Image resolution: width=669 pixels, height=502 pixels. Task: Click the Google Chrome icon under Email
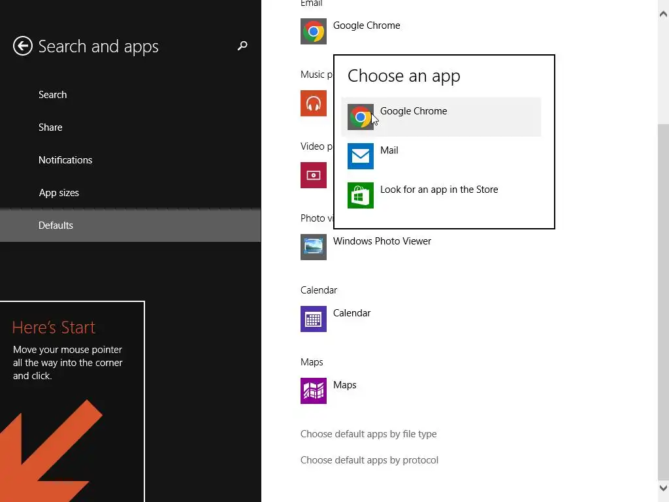pyautogui.click(x=313, y=31)
